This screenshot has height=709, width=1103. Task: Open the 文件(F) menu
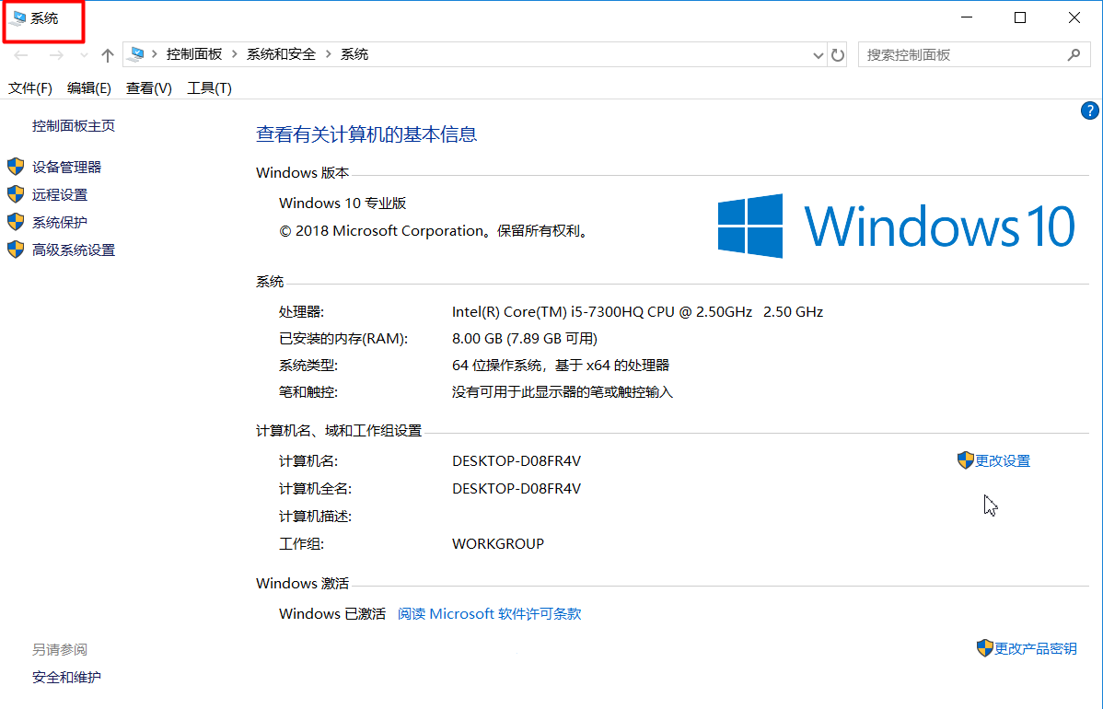[x=30, y=87]
